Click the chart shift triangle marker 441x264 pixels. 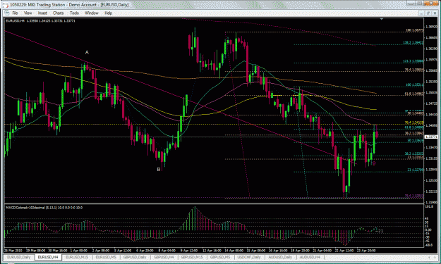(381, 19)
